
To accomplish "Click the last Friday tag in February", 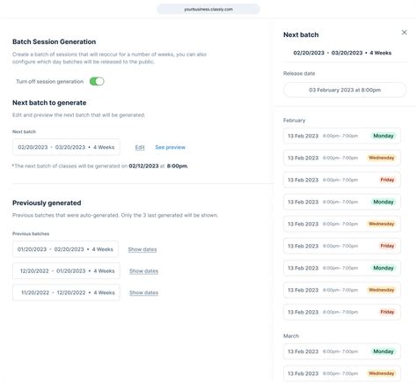I will [387, 312].
